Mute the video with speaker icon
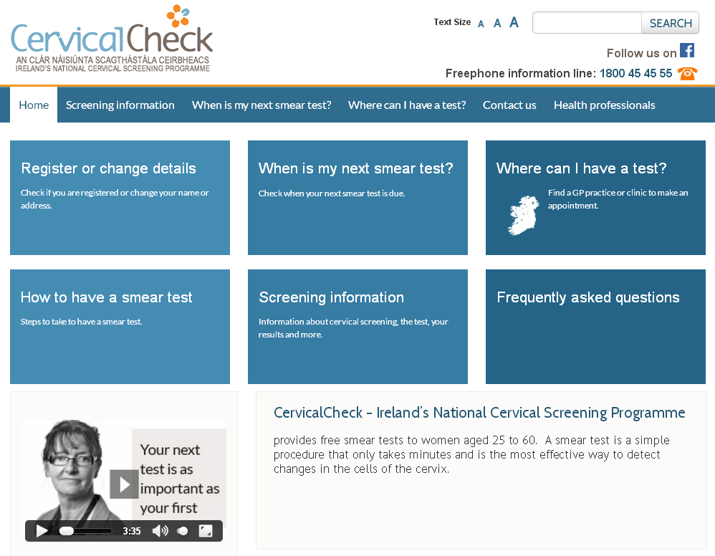Screen dimensions: 715x556 coord(160,531)
